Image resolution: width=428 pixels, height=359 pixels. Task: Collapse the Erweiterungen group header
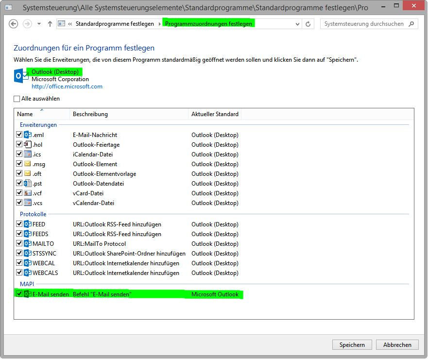[x=38, y=125]
